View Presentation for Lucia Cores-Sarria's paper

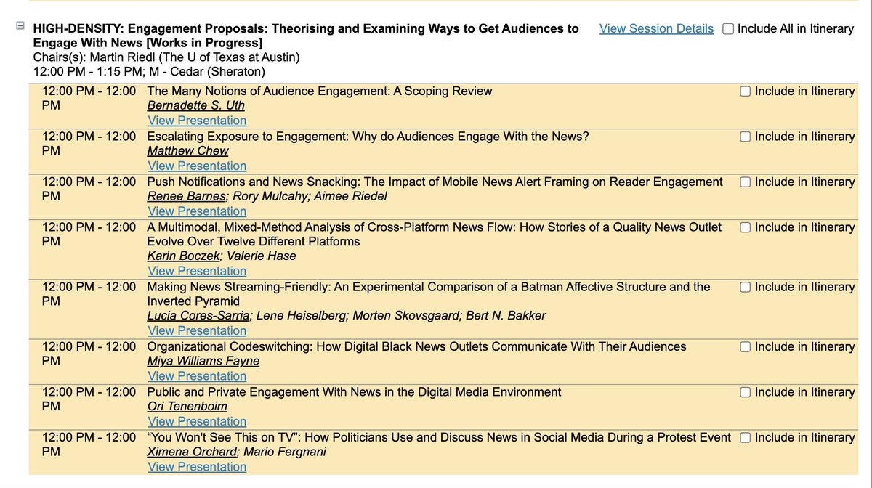click(x=197, y=330)
